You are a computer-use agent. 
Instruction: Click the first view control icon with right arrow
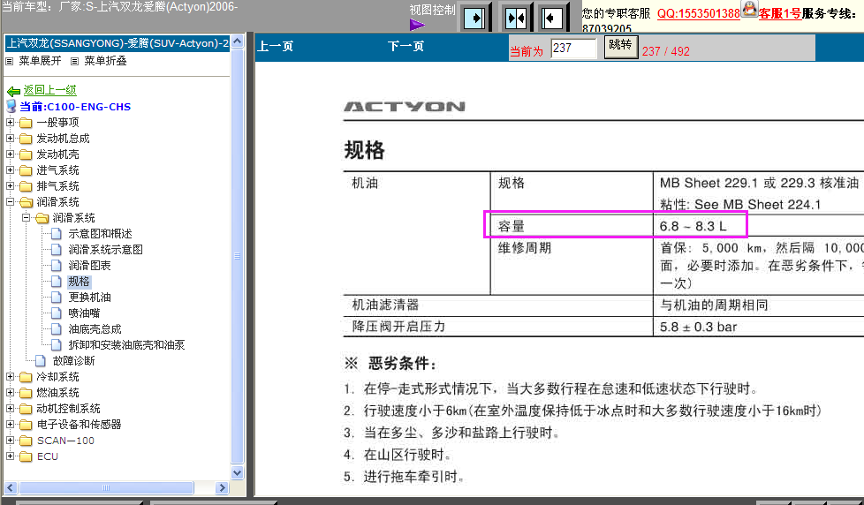474,18
